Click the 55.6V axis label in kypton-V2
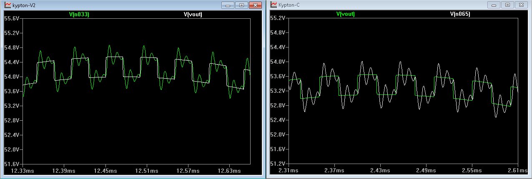 pyautogui.click(x=12, y=19)
